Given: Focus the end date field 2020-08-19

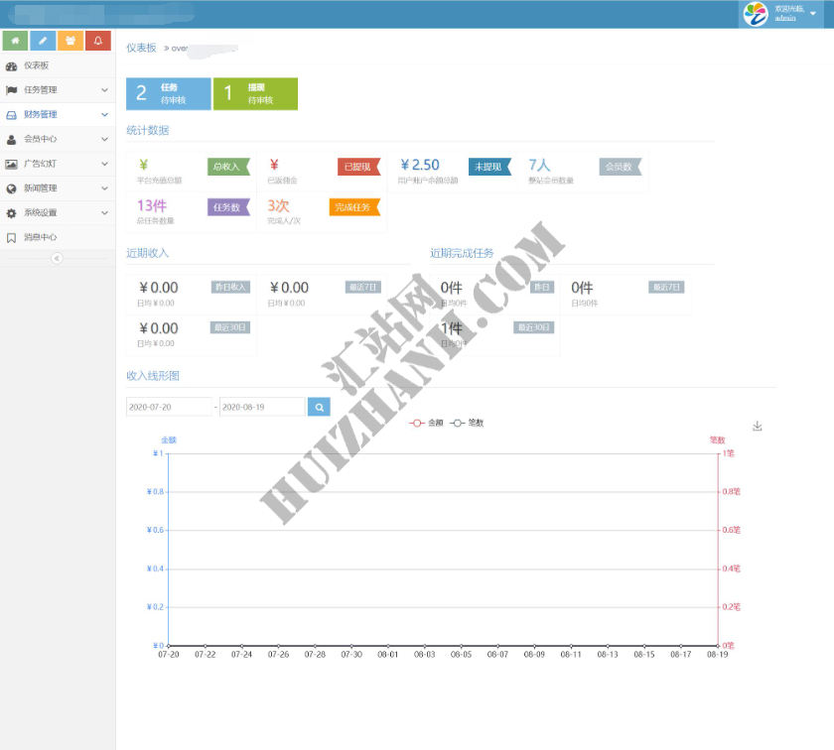Looking at the screenshot, I should (262, 407).
